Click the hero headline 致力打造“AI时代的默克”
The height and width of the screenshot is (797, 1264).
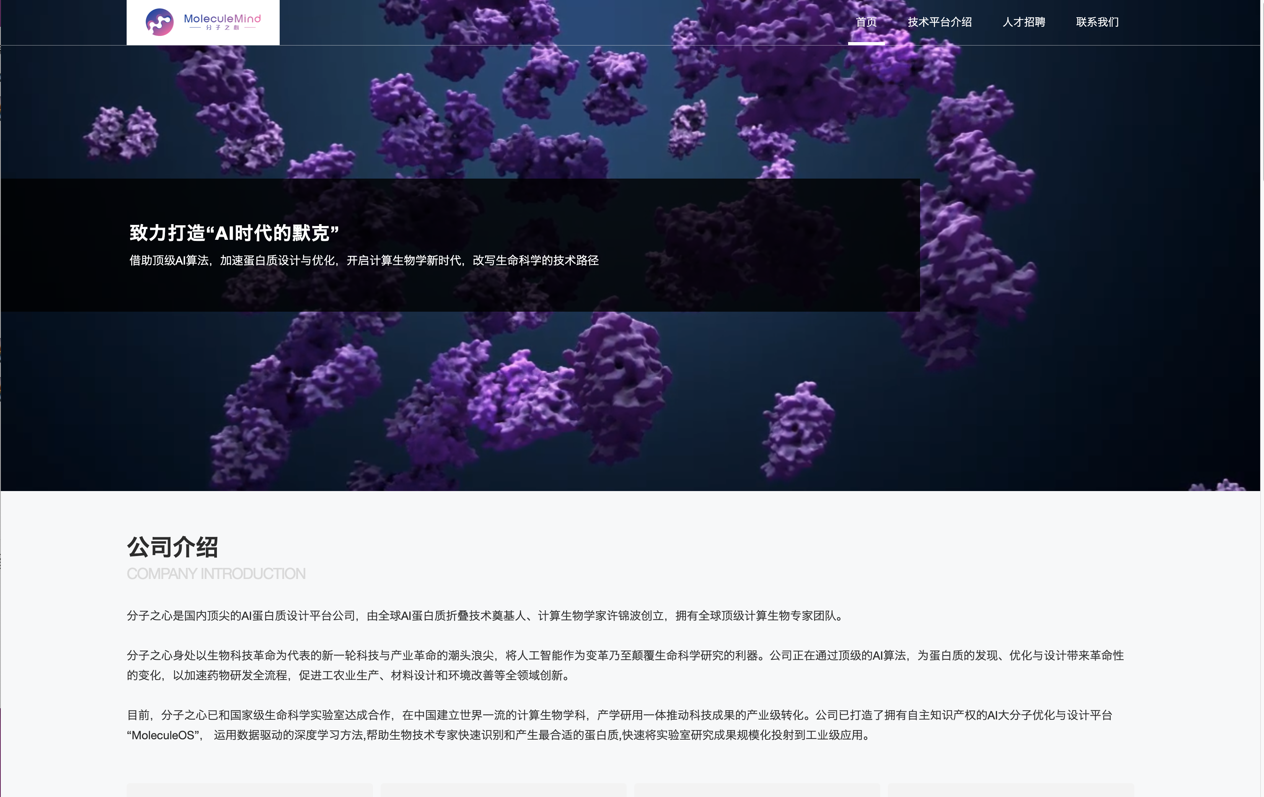(234, 233)
